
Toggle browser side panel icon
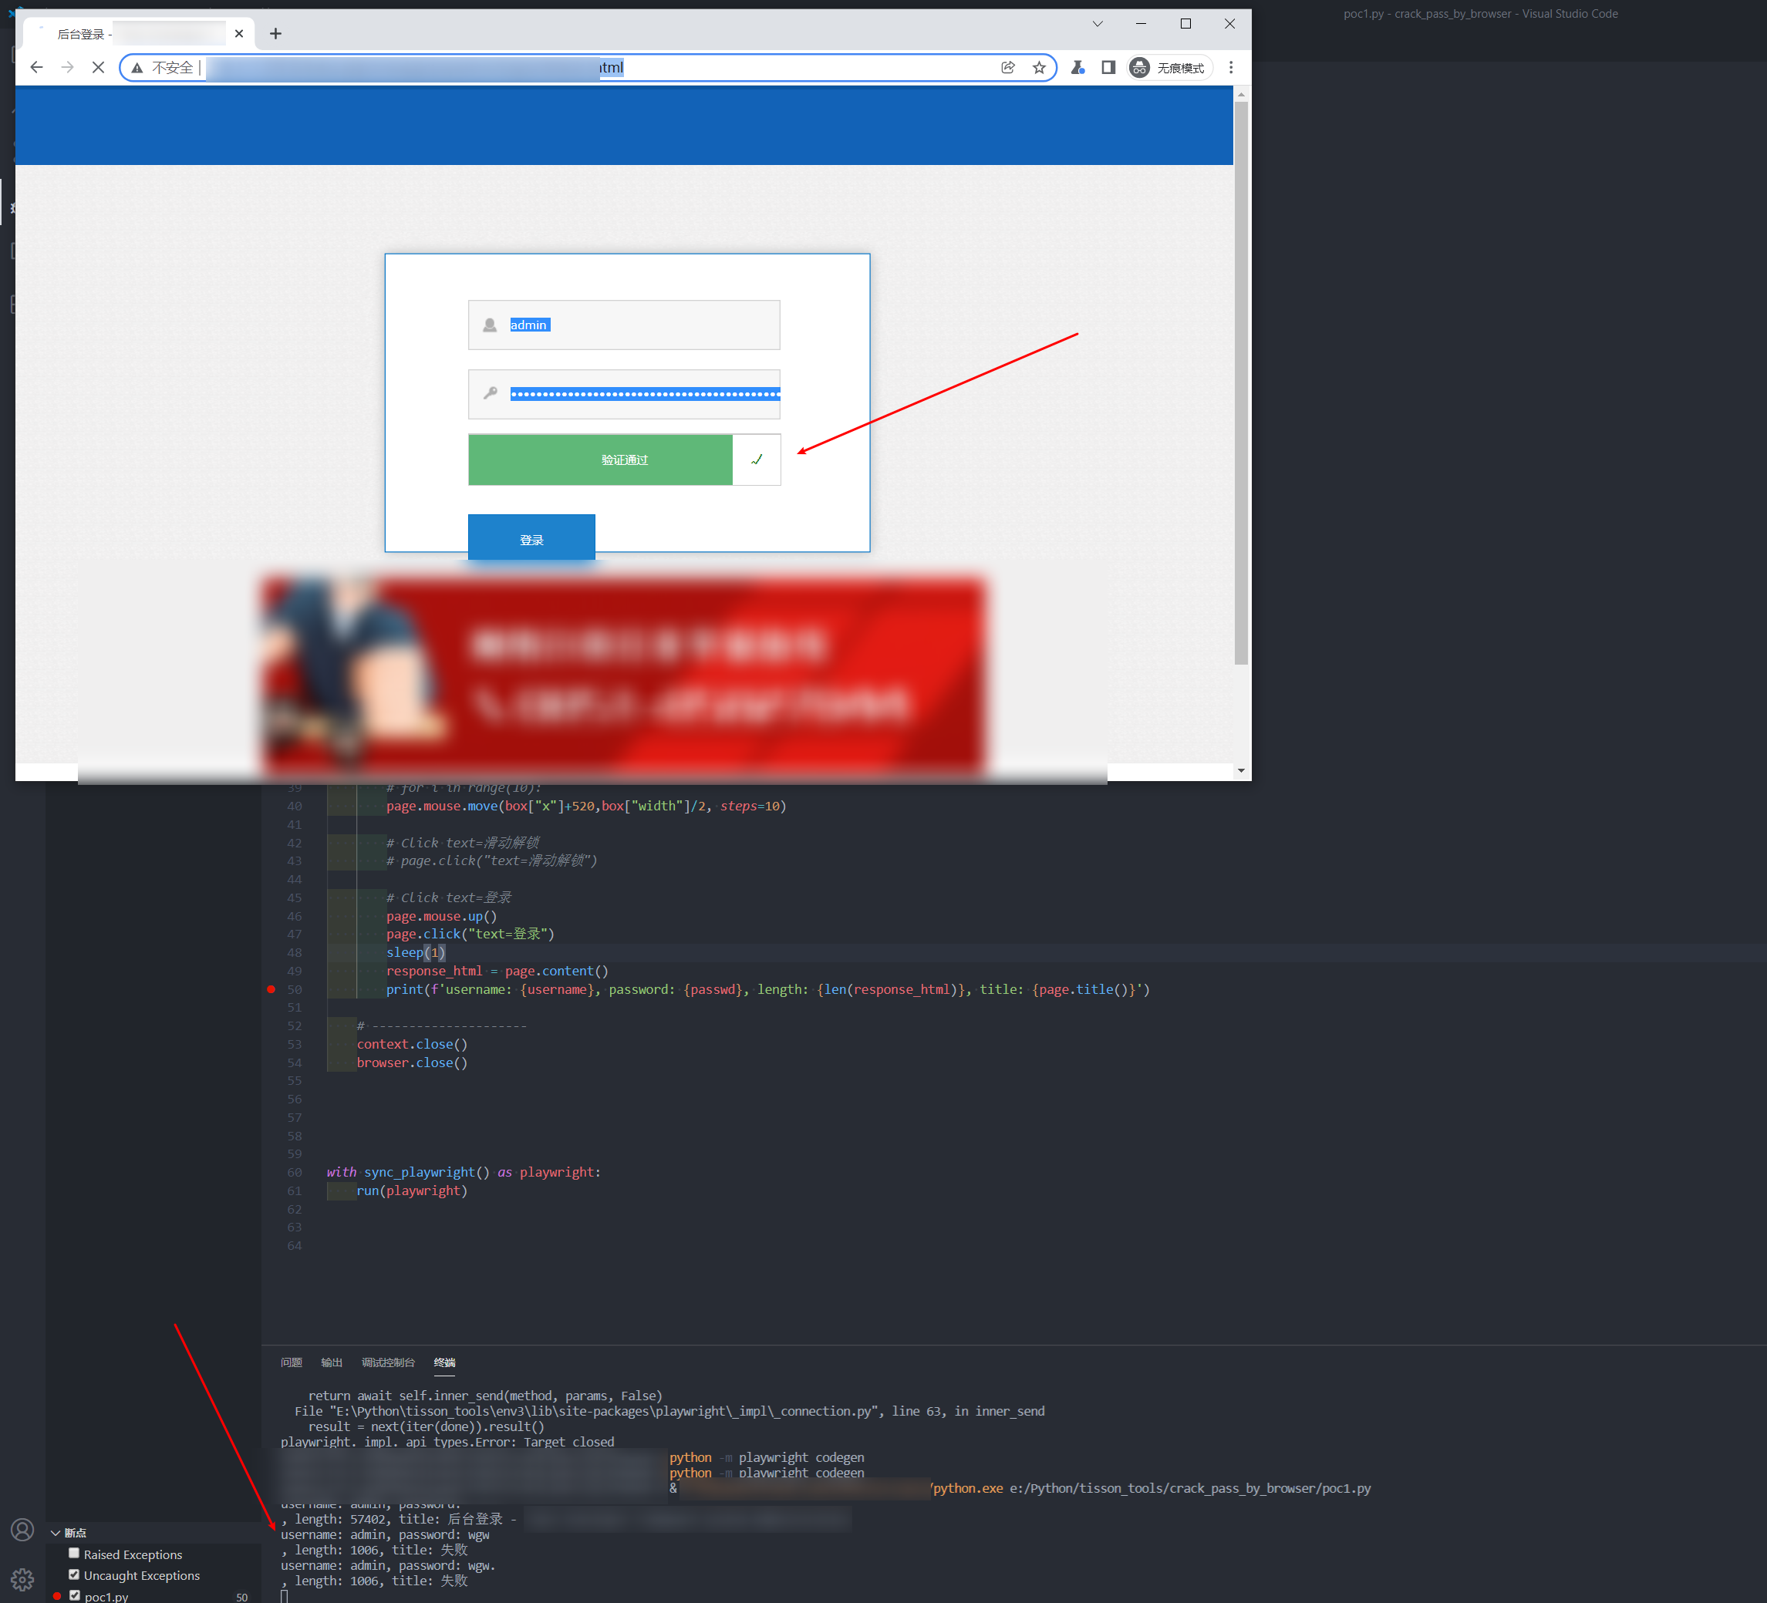coord(1108,68)
